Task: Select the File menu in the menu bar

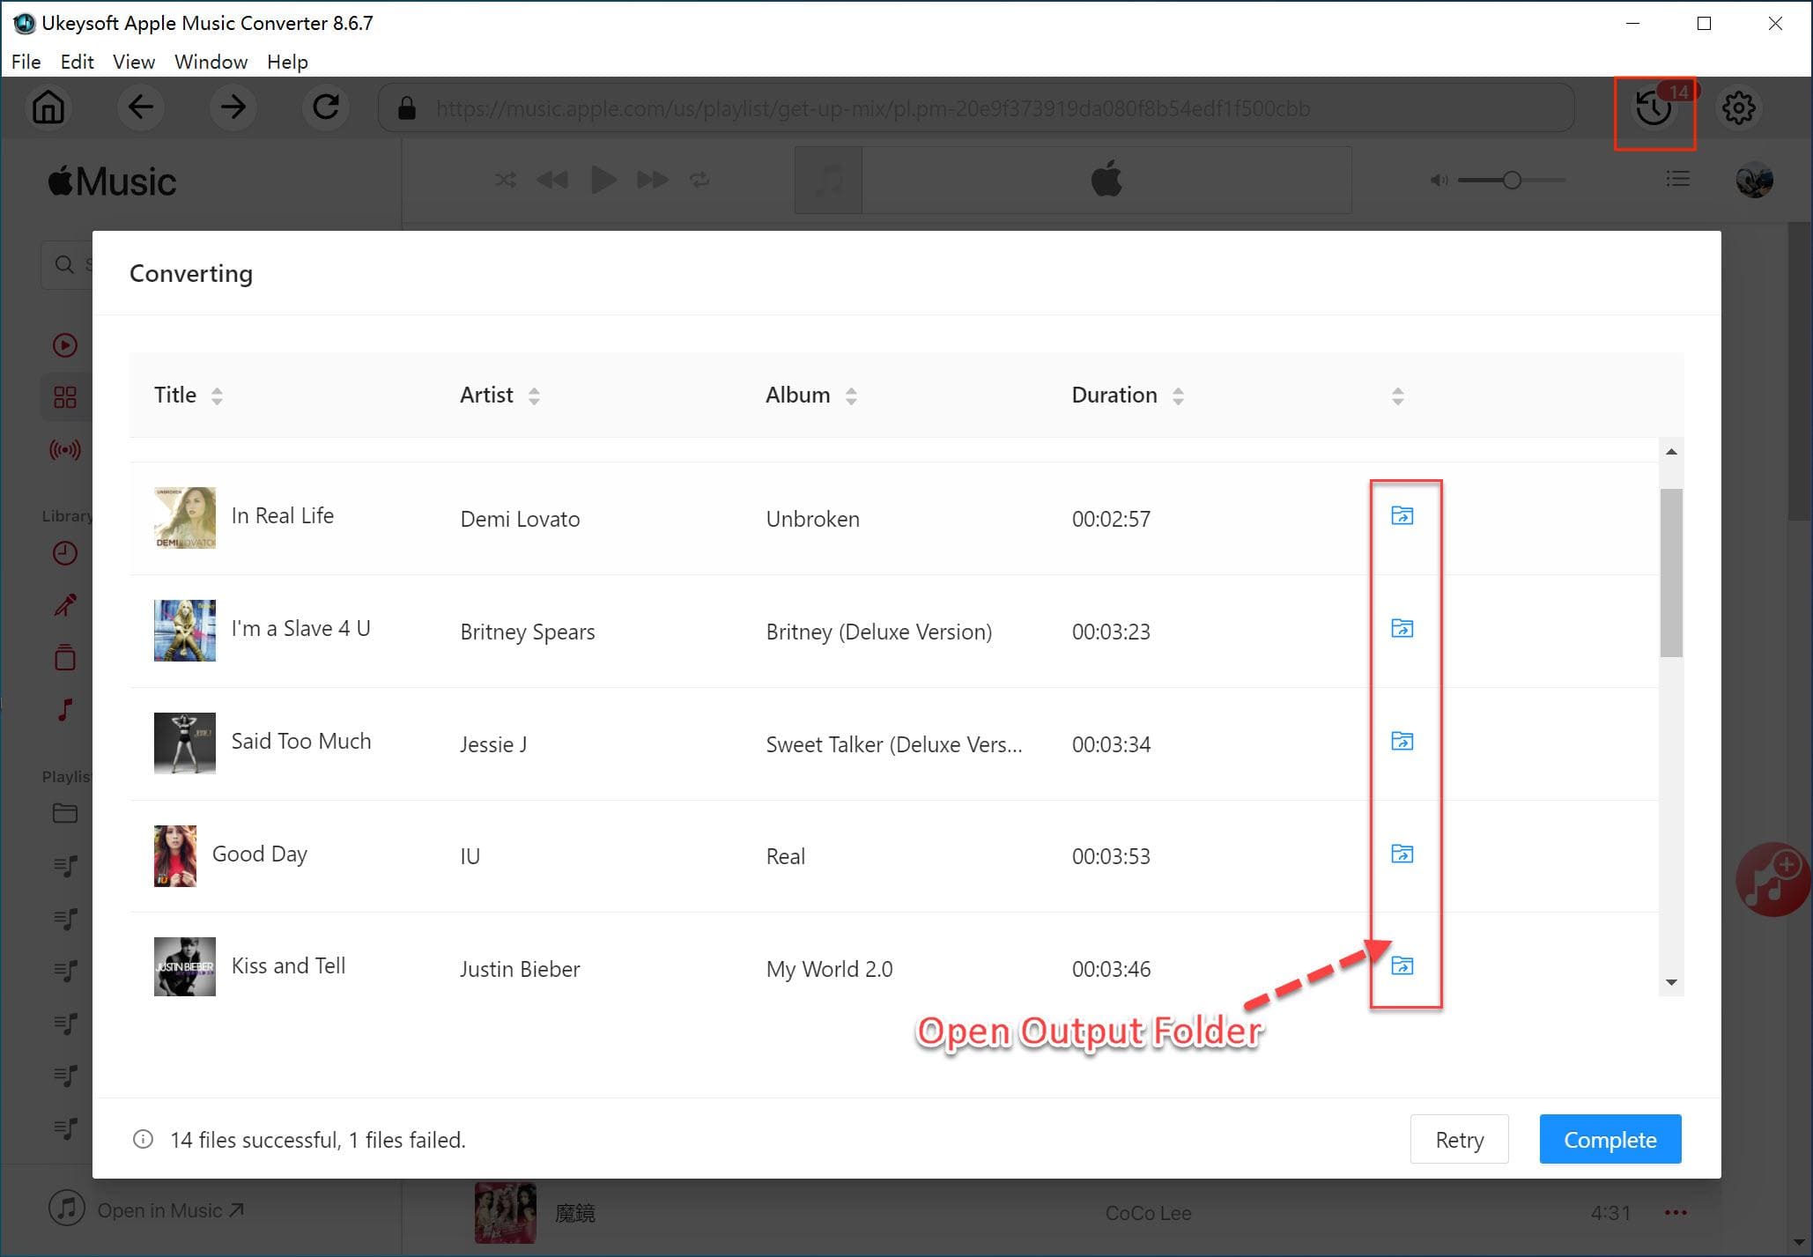Action: 25,61
